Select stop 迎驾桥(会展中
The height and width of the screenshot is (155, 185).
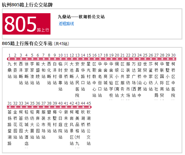140,80
